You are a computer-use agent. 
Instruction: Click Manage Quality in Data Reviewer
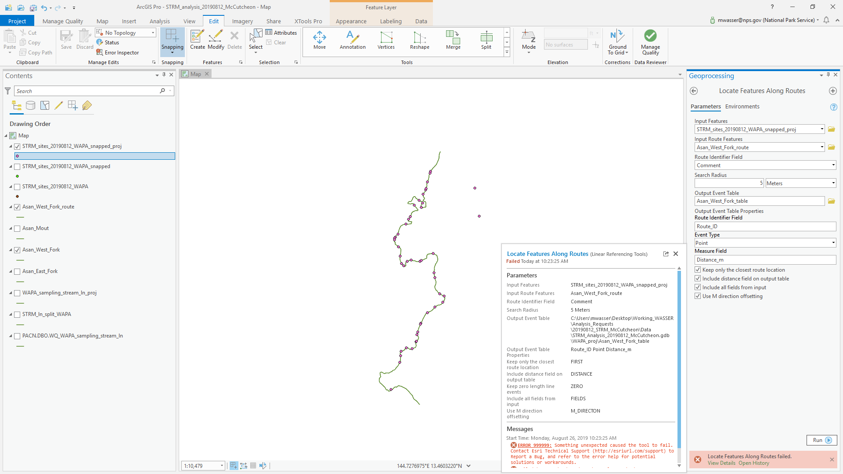click(651, 42)
